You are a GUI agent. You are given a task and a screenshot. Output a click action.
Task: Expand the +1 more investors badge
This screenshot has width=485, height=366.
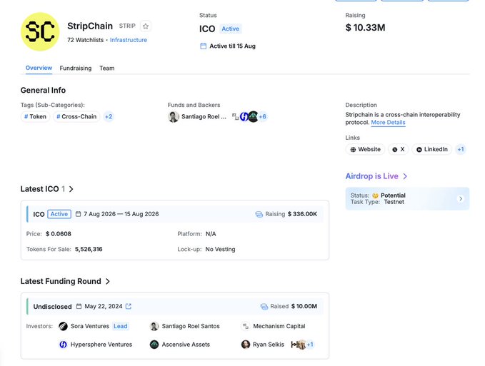pyautogui.click(x=310, y=345)
